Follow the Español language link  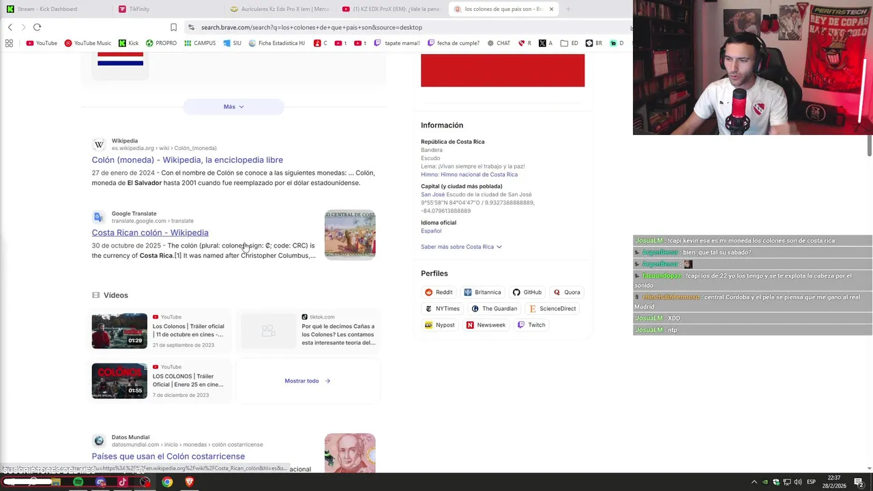click(x=431, y=231)
